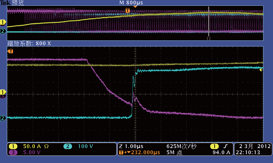
Task: Click the yellow trigger level arrow at right edge
Action: pos(261,70)
